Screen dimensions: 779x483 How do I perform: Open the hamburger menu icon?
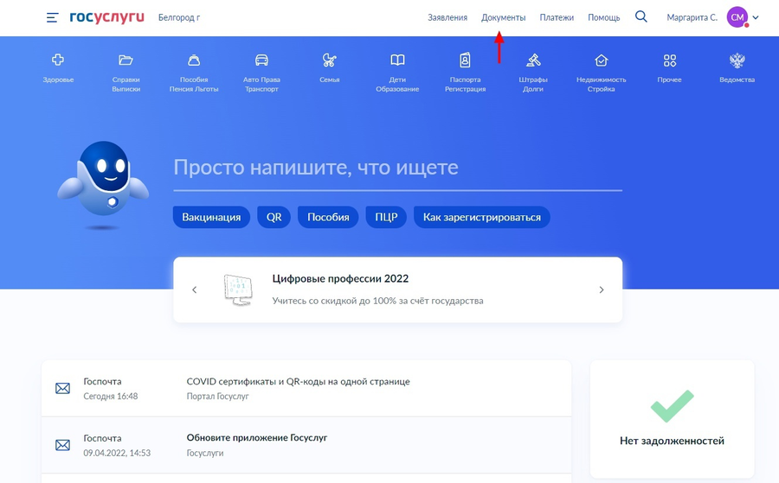[x=53, y=17]
